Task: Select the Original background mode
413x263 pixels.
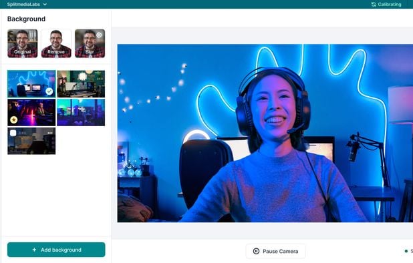Action: click(23, 43)
